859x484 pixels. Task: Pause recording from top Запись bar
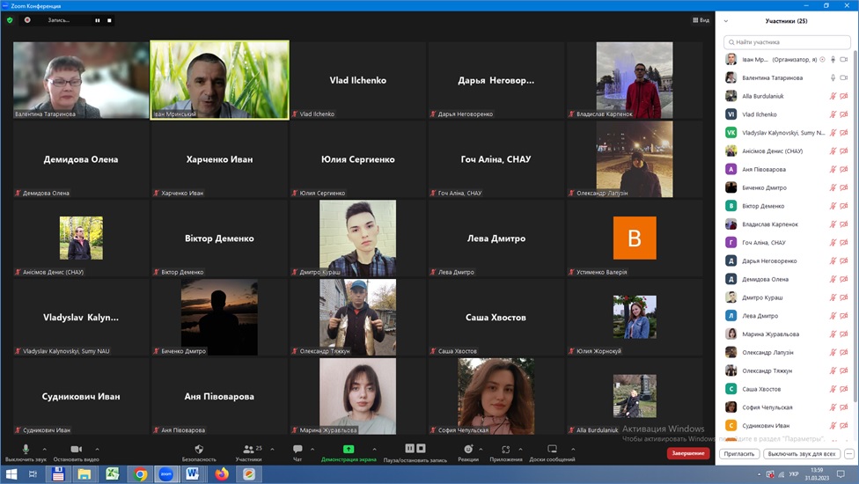(98, 20)
